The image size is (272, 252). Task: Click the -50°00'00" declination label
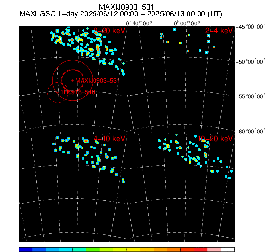click(250, 62)
